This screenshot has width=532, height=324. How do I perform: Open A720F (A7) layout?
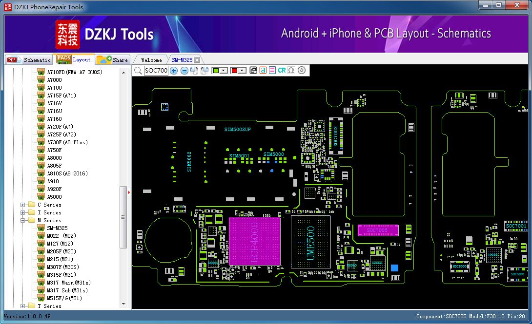pyautogui.click(x=60, y=127)
